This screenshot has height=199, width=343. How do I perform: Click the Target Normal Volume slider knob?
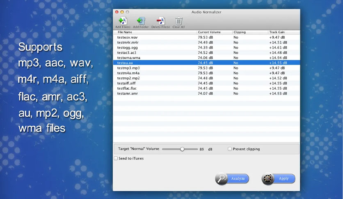click(x=182, y=149)
